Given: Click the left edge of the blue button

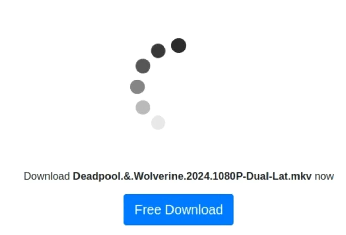Looking at the screenshot, I should point(125,209).
